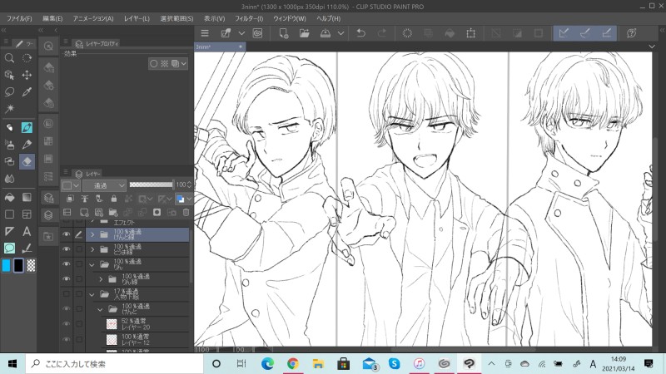Hide the とうま線 folder via its eye

[x=67, y=249]
